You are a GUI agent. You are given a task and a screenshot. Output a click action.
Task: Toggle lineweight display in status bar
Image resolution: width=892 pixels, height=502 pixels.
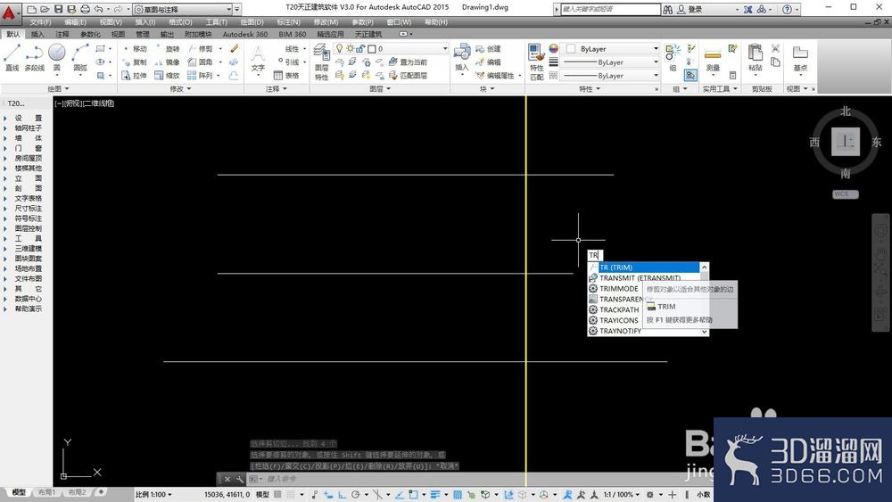point(435,495)
